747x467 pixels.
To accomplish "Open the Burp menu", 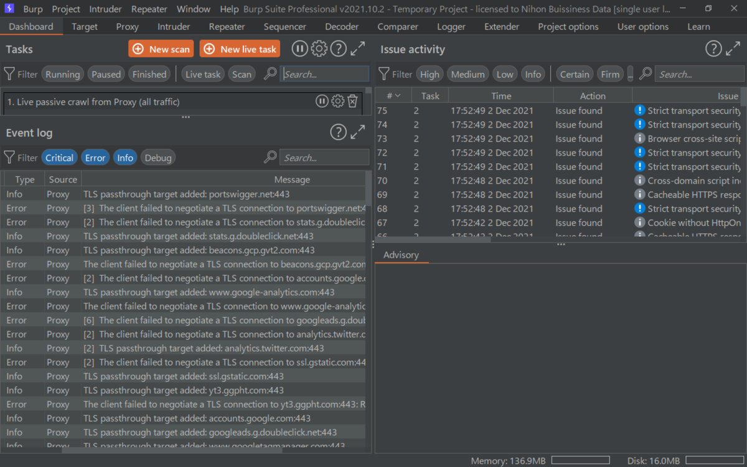I will 33,9.
